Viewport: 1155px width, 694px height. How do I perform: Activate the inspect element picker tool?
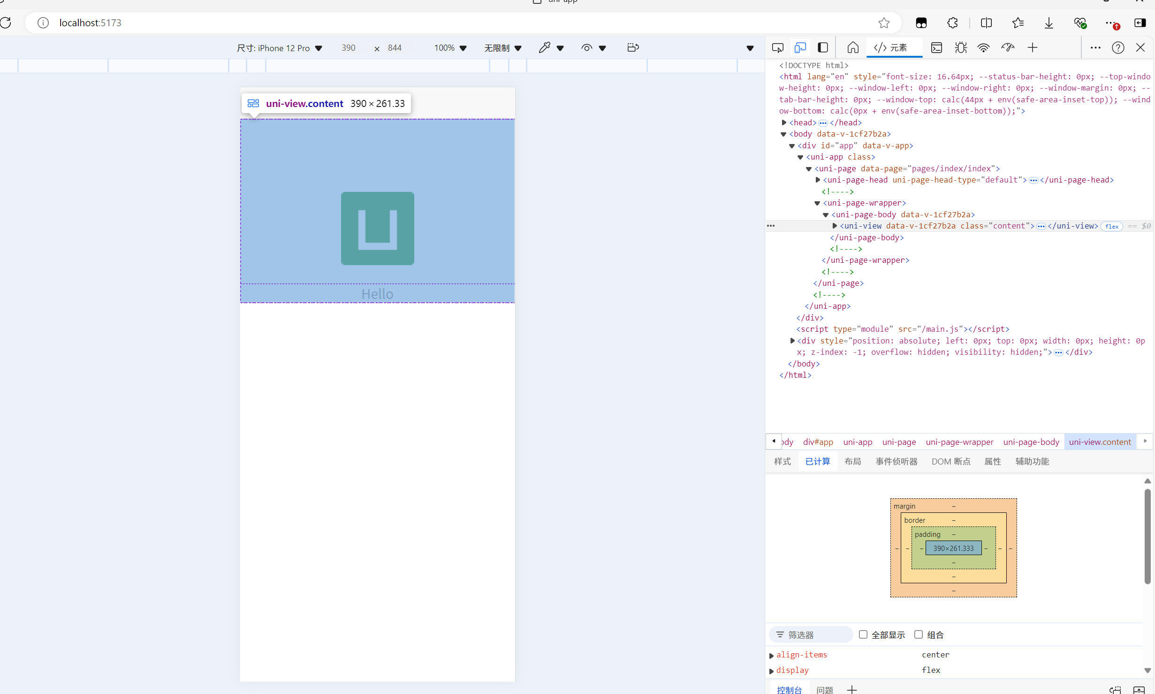[x=777, y=47]
